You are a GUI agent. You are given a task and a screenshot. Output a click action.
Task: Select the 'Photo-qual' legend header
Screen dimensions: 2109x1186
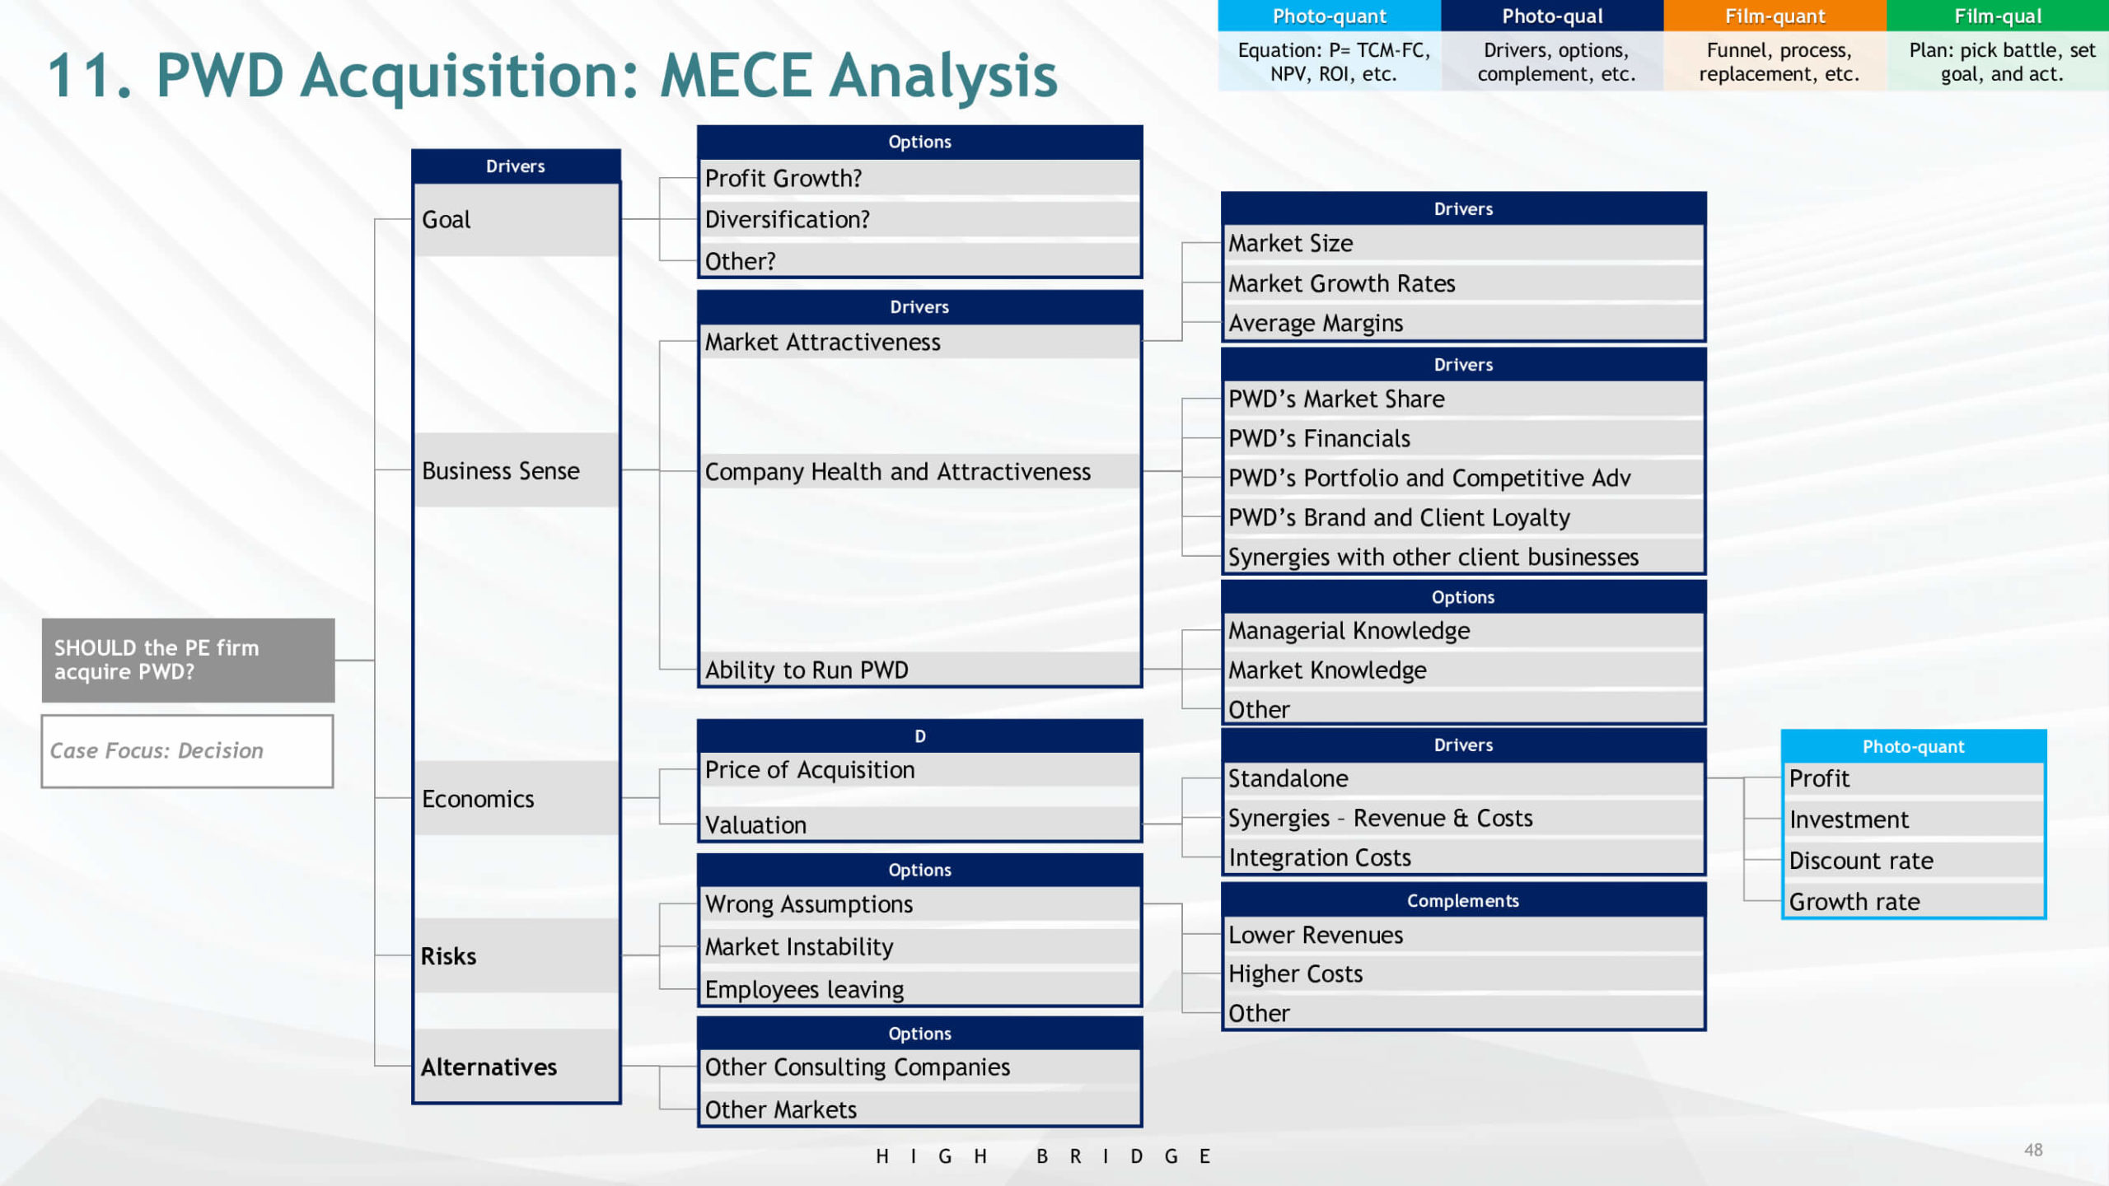point(1552,16)
